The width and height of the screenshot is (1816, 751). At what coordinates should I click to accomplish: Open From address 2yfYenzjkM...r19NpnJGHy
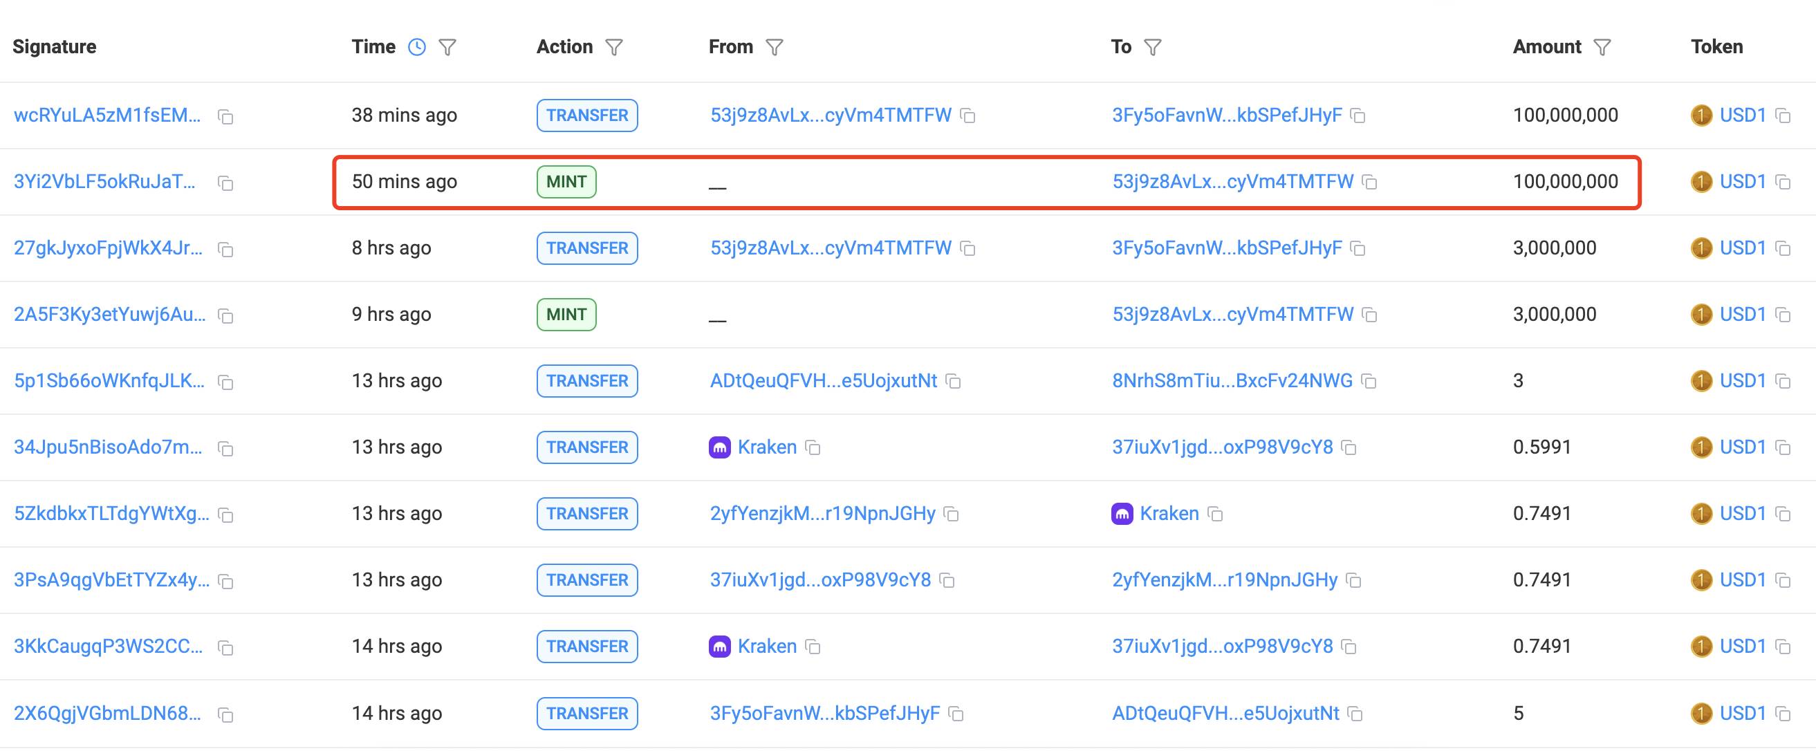[823, 513]
